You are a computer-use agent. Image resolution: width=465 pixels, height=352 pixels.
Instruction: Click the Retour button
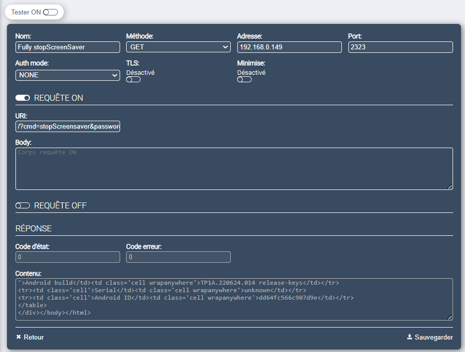(x=30, y=337)
